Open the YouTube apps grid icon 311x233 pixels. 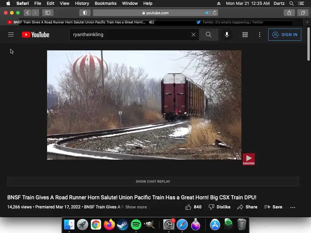click(245, 35)
